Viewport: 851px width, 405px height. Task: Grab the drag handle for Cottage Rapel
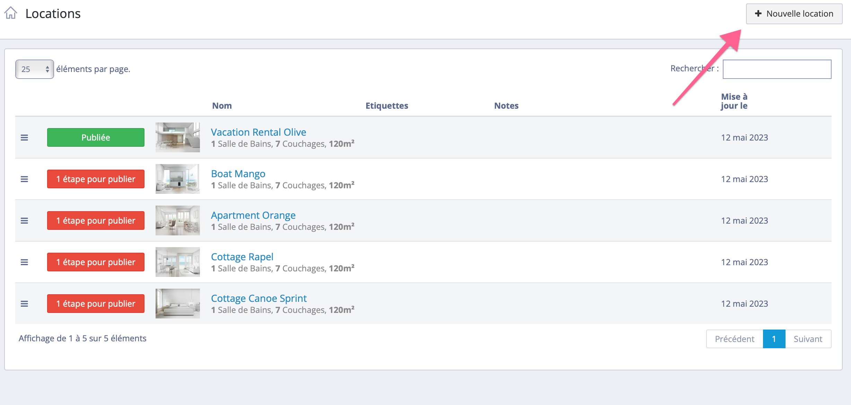coord(24,262)
